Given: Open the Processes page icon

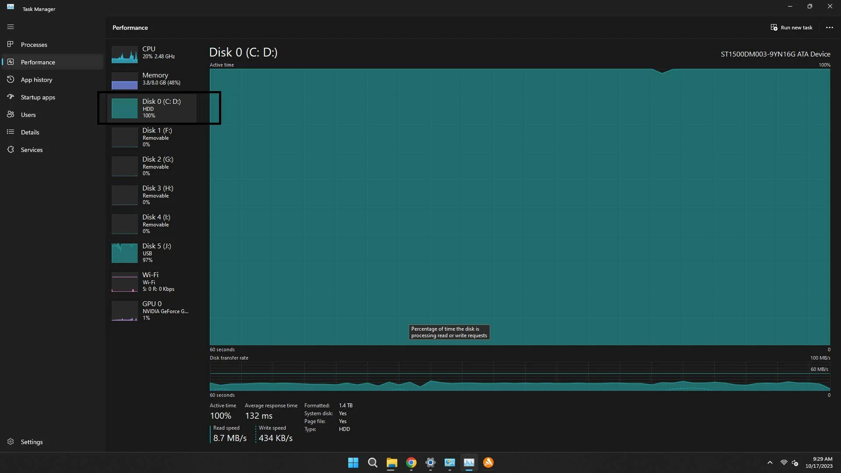Looking at the screenshot, I should click(x=11, y=44).
